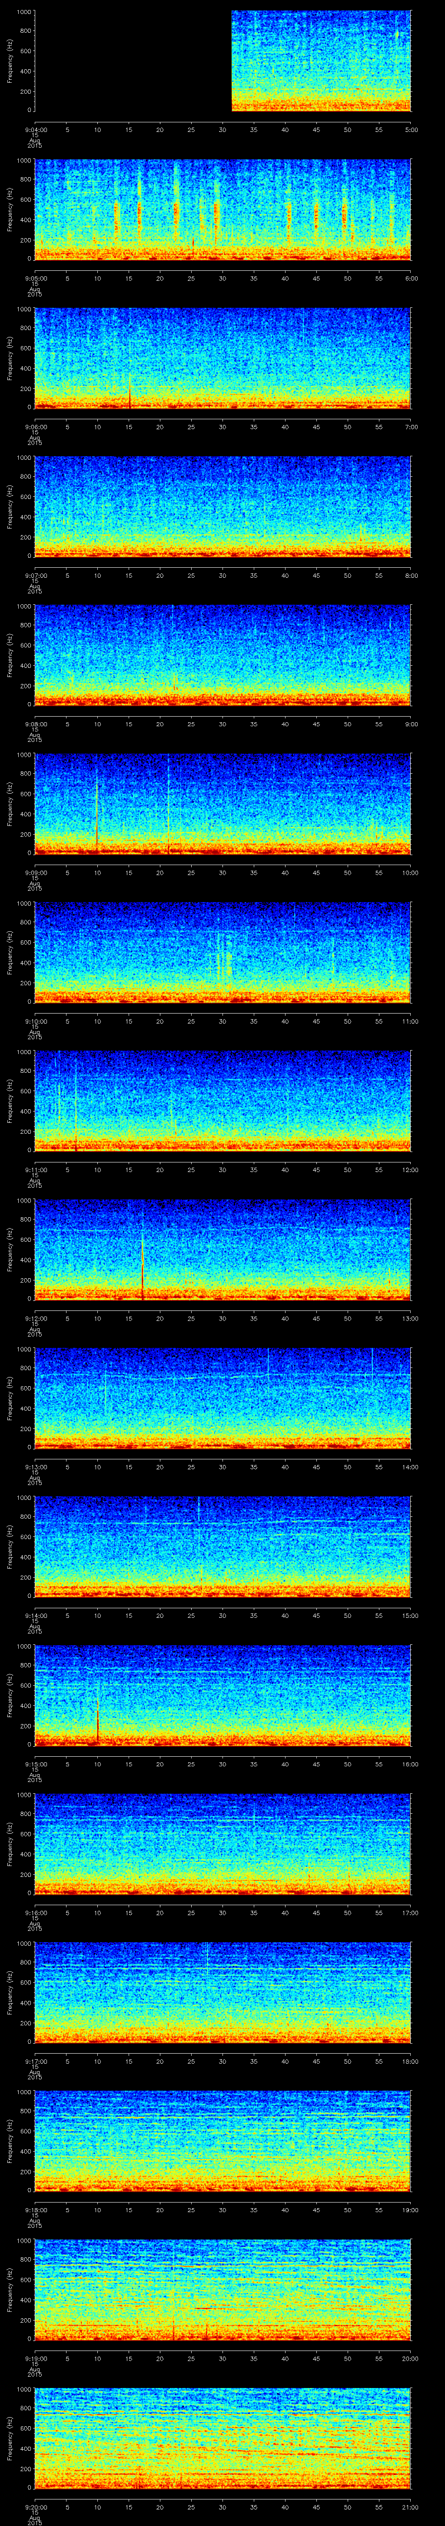
Task: Click the '11:00' end time label
Action: click(411, 1021)
